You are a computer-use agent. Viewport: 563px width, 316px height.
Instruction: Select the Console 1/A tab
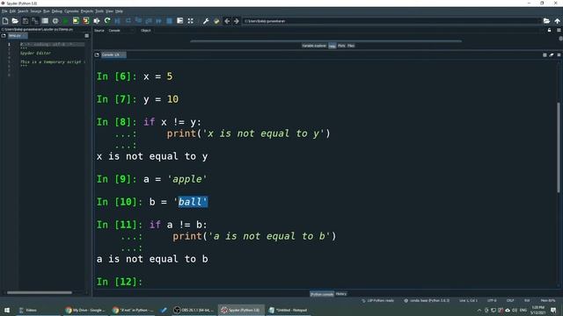coord(113,54)
